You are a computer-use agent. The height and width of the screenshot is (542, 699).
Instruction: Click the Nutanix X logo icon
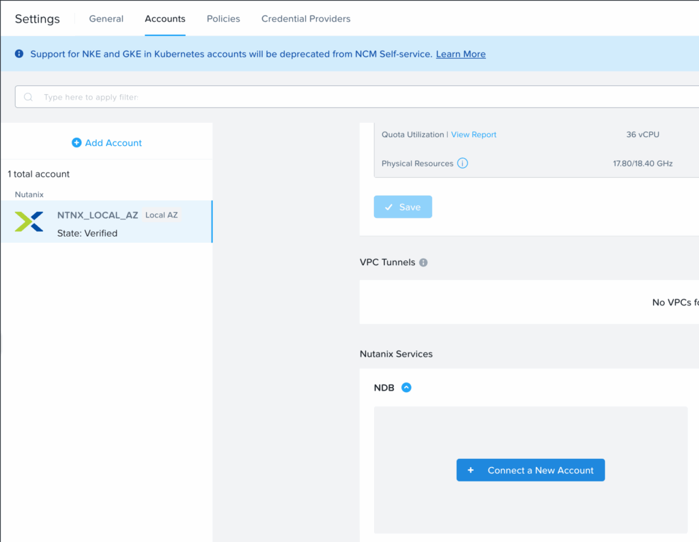point(29,222)
